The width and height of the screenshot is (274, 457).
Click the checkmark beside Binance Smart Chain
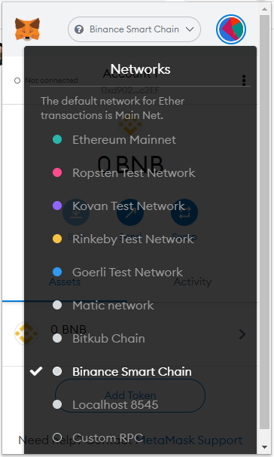pyautogui.click(x=36, y=371)
